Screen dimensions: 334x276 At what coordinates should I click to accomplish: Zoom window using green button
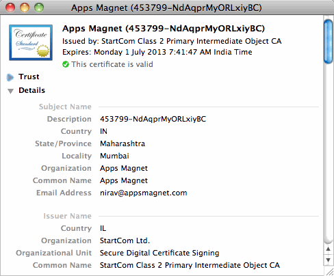[x=39, y=8]
